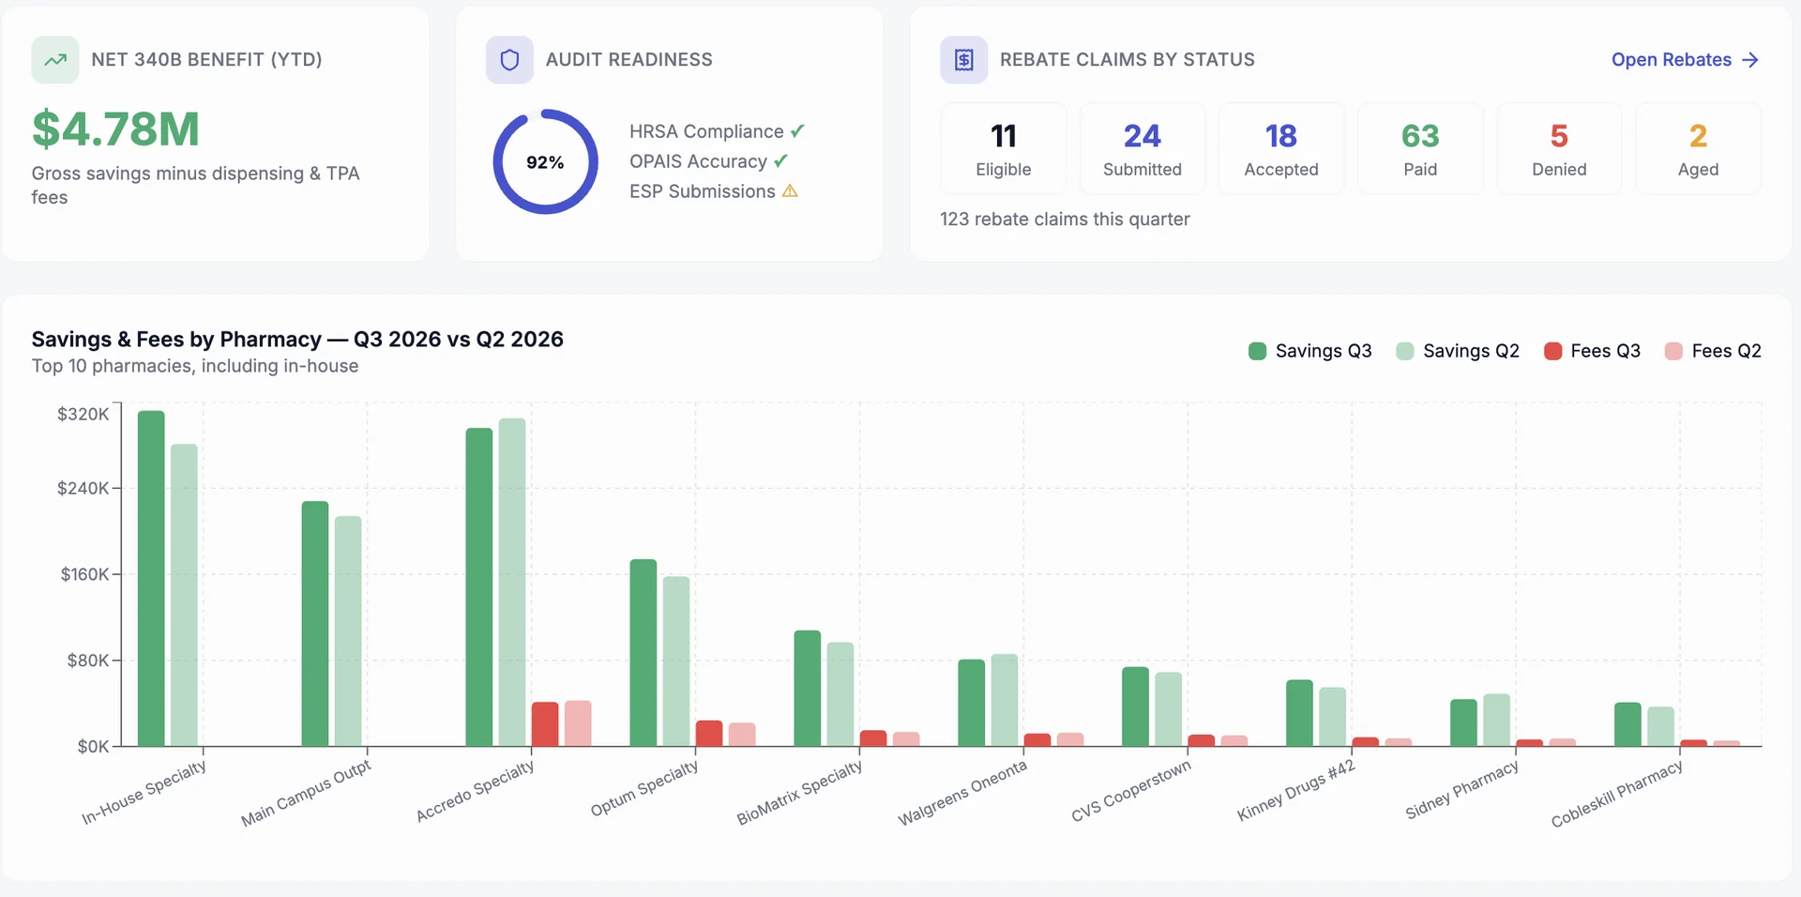Select the Eligible claims card
This screenshot has height=897, width=1801.
coord(1004,149)
